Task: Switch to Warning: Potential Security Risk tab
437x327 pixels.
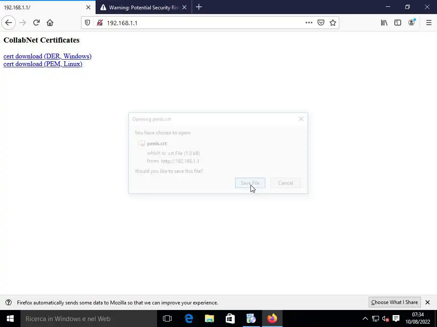Action: pyautogui.click(x=143, y=8)
